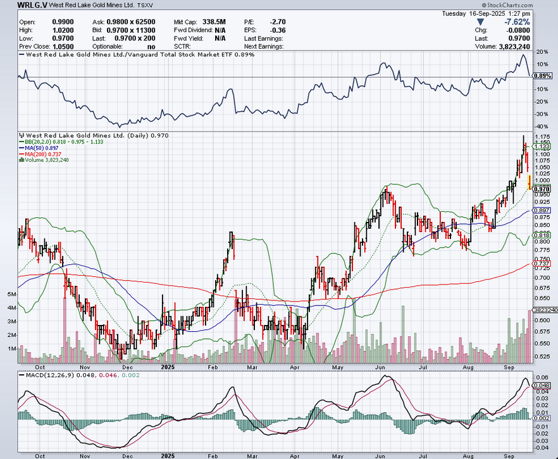Click the 0.970 current price tag on axis

click(542, 188)
